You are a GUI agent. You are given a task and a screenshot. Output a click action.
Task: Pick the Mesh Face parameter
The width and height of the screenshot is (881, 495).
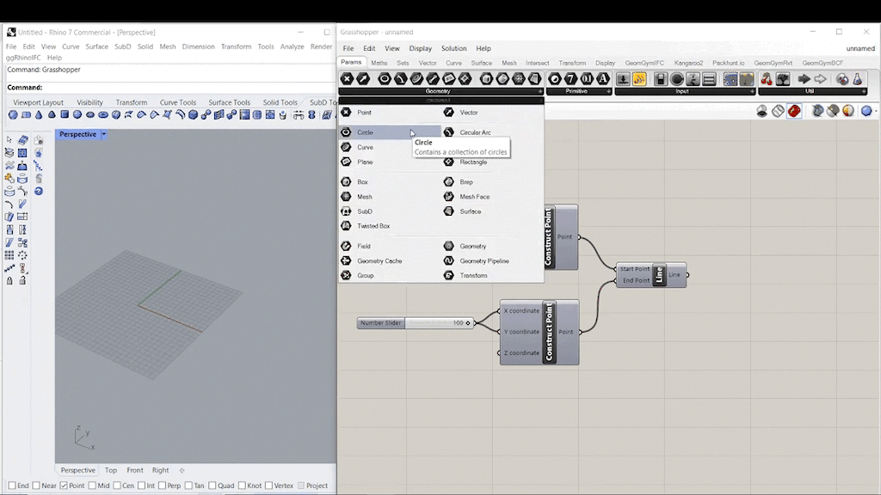click(474, 197)
